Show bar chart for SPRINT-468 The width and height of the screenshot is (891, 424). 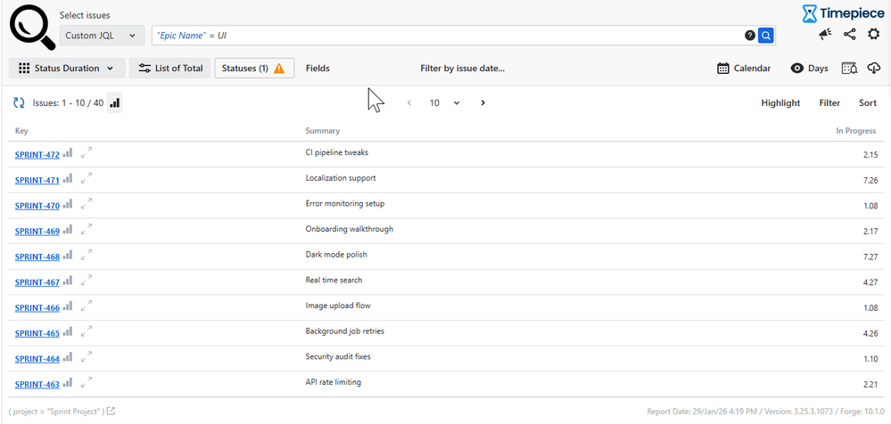(x=68, y=256)
